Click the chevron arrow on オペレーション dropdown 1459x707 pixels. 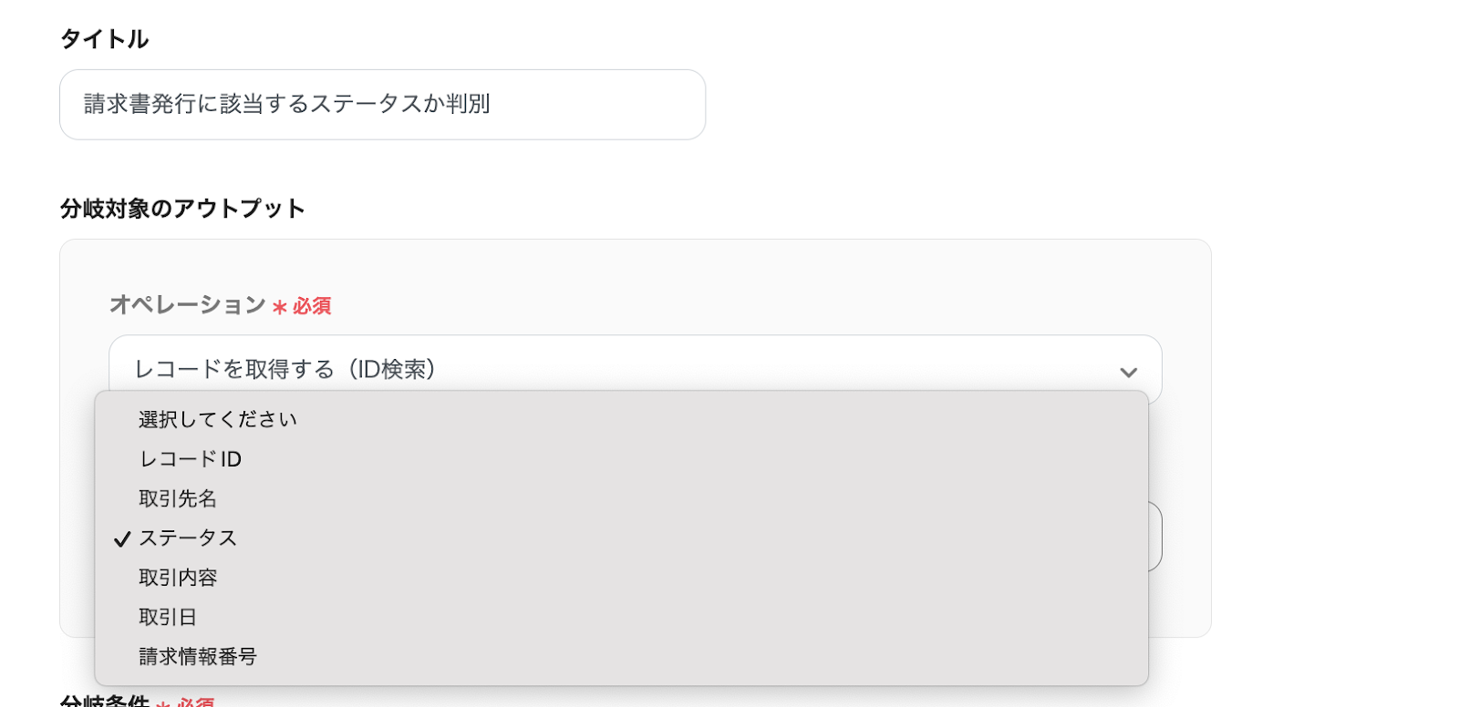click(1128, 372)
